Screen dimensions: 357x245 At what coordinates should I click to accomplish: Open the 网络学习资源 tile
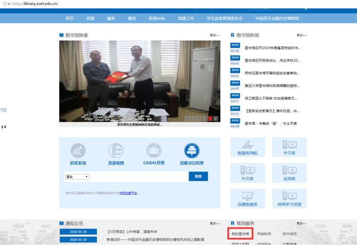[290, 199]
